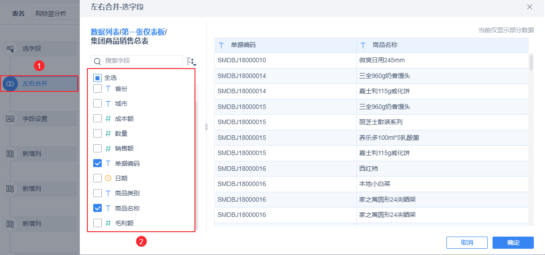Select the 左右合并 step label
The image size is (545, 255).
tap(35, 84)
